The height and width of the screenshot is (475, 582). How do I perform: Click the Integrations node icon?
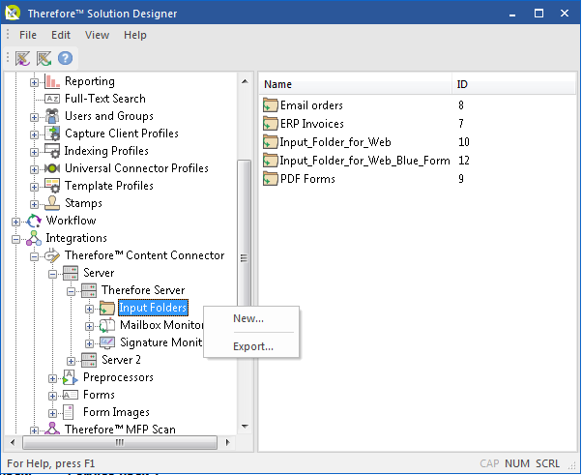pyautogui.click(x=34, y=238)
